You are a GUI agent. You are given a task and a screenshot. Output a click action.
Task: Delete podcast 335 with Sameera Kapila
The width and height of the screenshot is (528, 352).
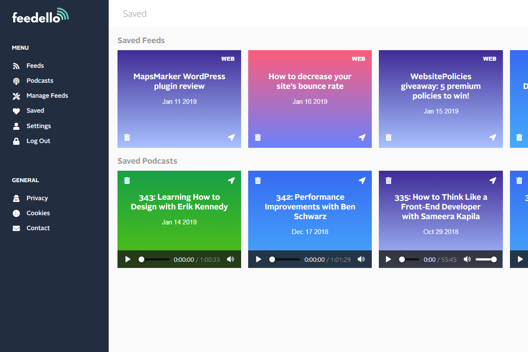point(389,180)
